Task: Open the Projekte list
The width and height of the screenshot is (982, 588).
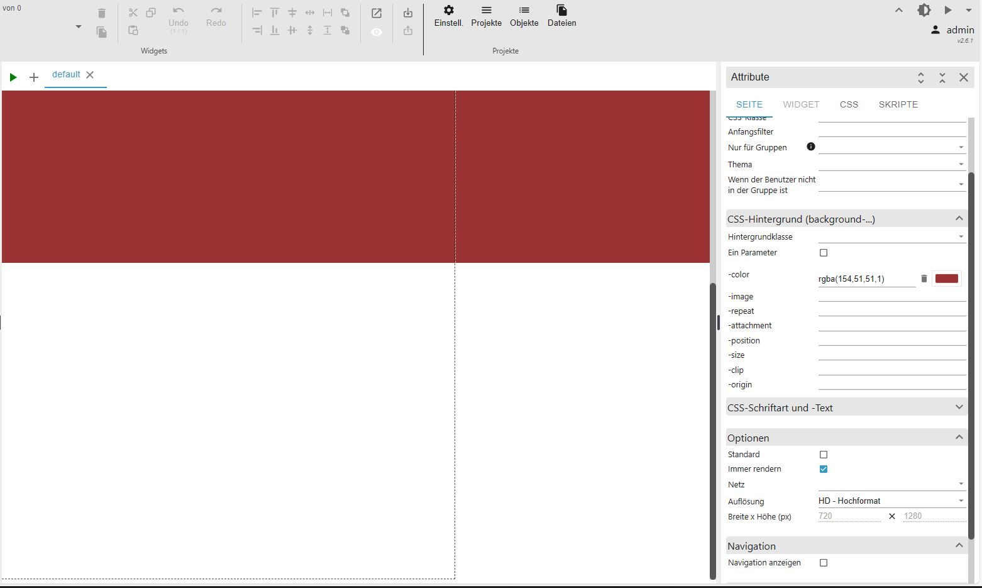Action: (486, 16)
